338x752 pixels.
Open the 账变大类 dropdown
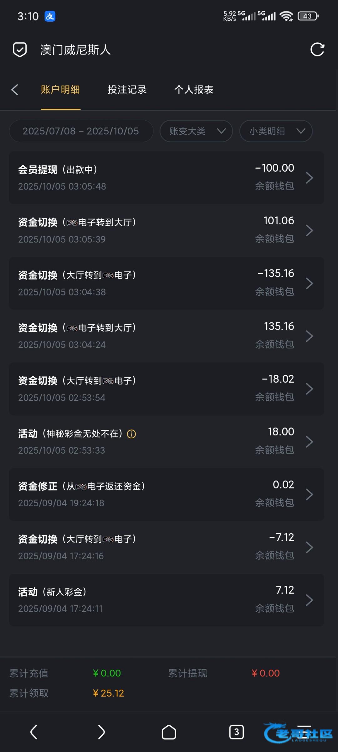[x=196, y=131]
